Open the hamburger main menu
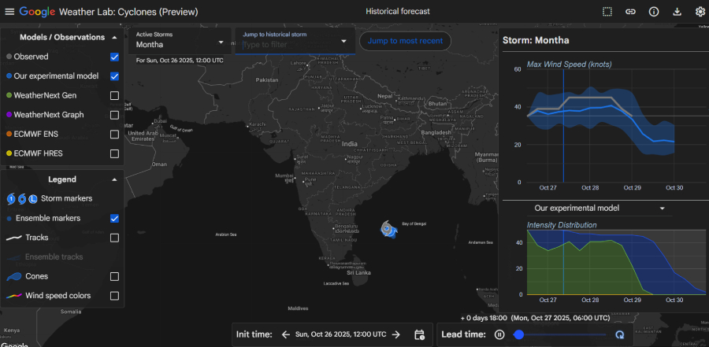 click(9, 12)
